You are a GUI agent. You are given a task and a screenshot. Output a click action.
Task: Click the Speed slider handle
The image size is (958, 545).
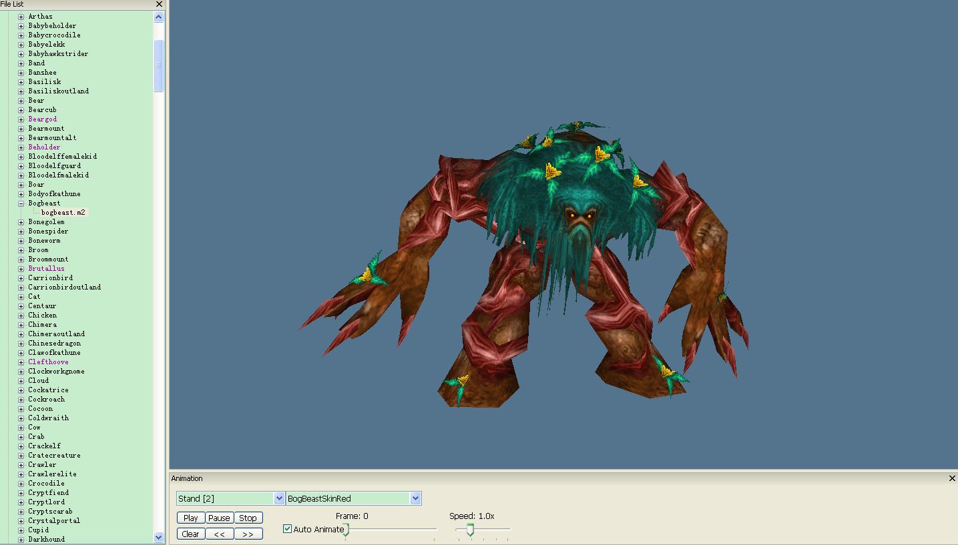[470, 530]
